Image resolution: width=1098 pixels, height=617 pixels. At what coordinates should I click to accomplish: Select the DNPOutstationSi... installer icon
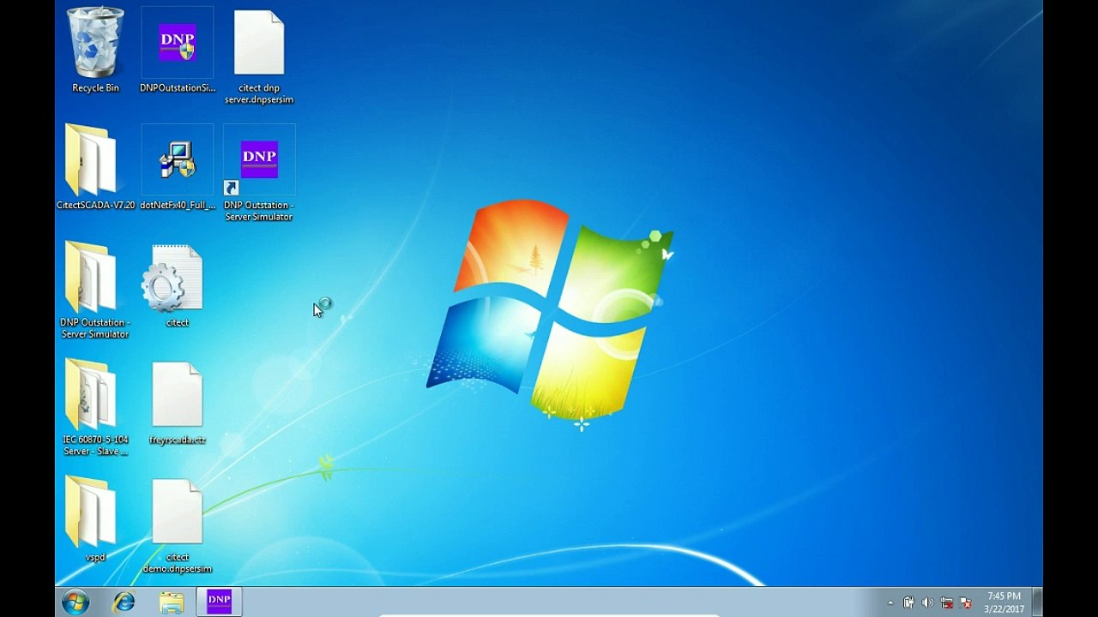click(x=178, y=50)
